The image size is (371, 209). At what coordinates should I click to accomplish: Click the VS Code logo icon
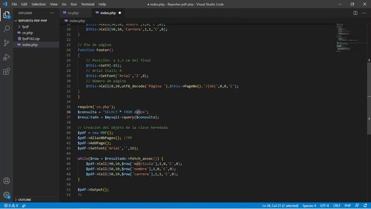pyautogui.click(x=5, y=4)
